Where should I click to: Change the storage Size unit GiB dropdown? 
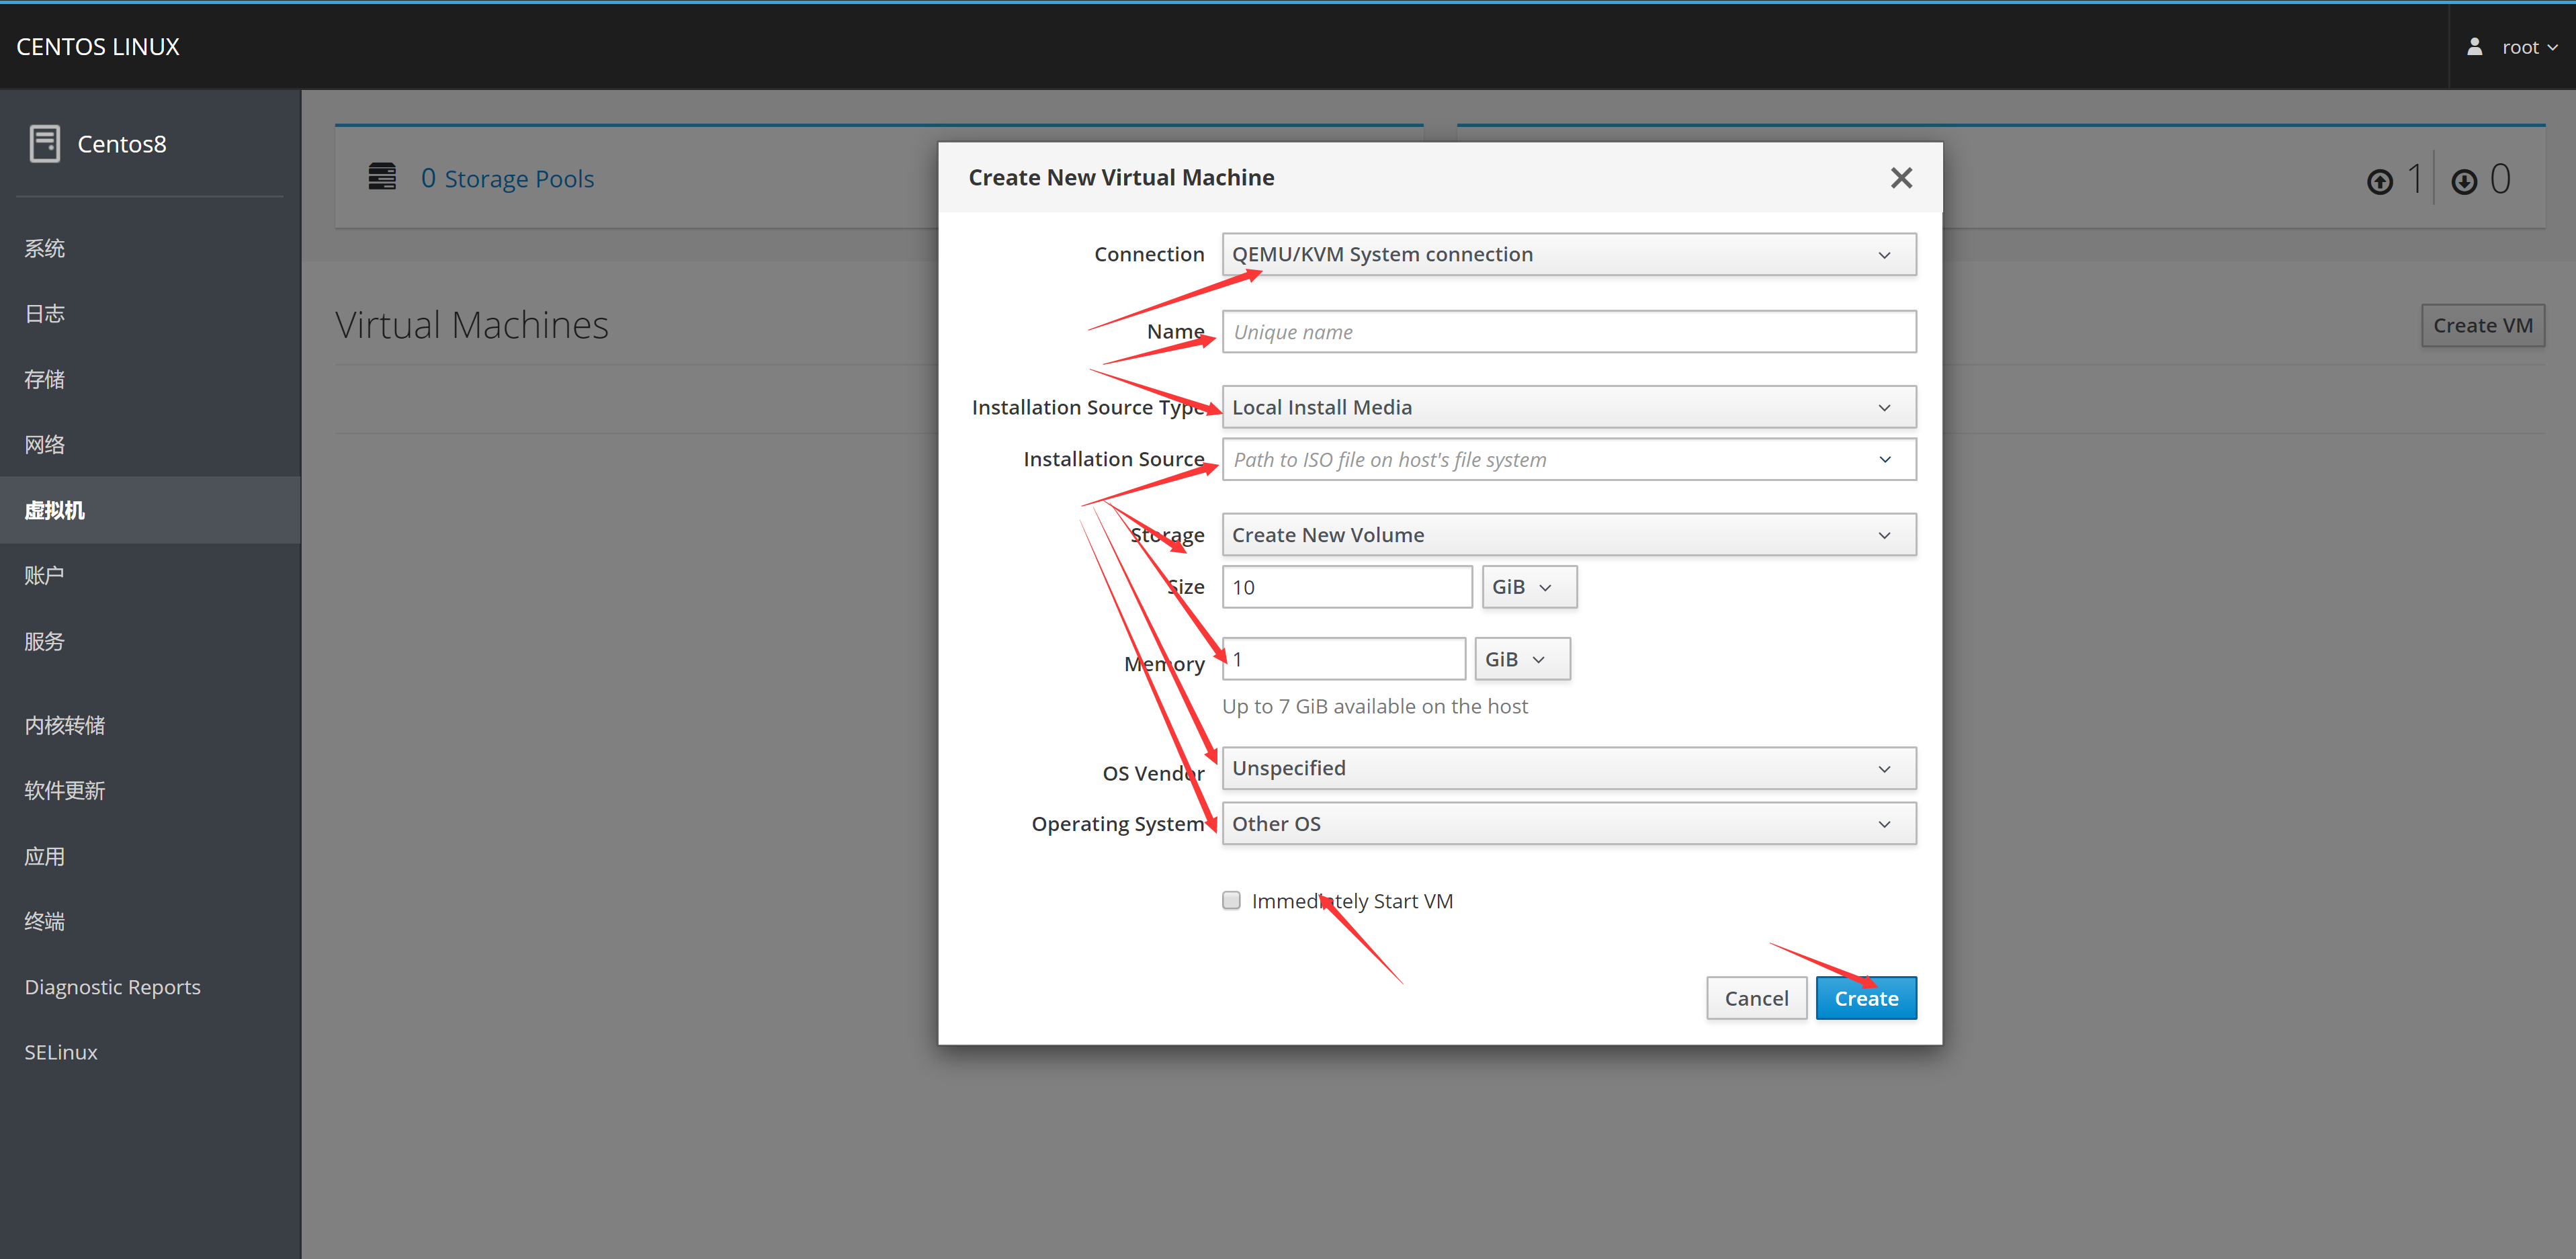click(x=1529, y=587)
